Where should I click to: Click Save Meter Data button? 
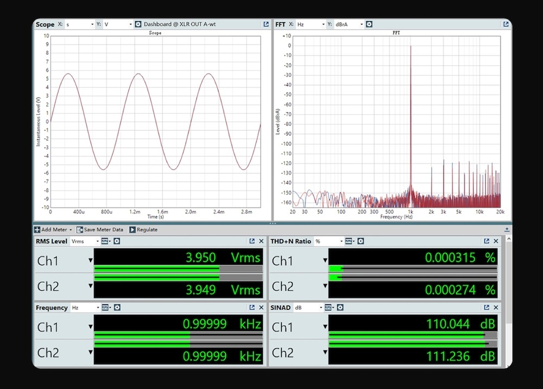click(100, 229)
